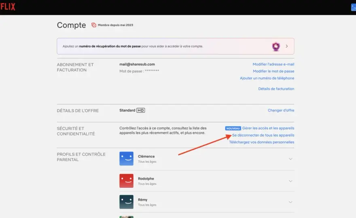Viewport: 356px width, 218px height.
Task: Click the purple security shield icon
Action: coord(276,46)
